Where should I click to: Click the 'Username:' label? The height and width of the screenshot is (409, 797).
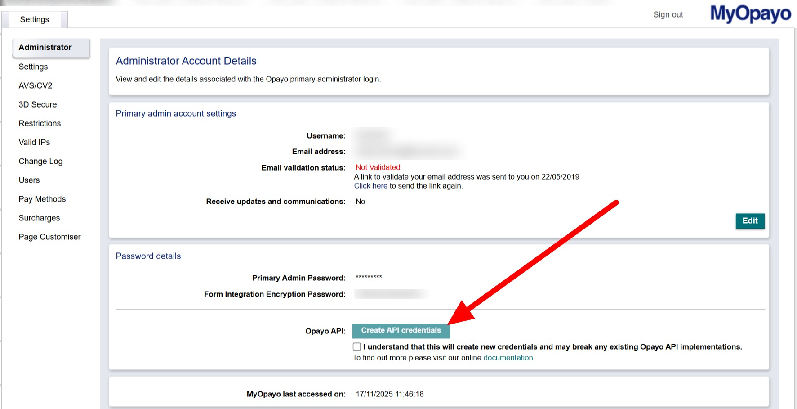coord(326,136)
